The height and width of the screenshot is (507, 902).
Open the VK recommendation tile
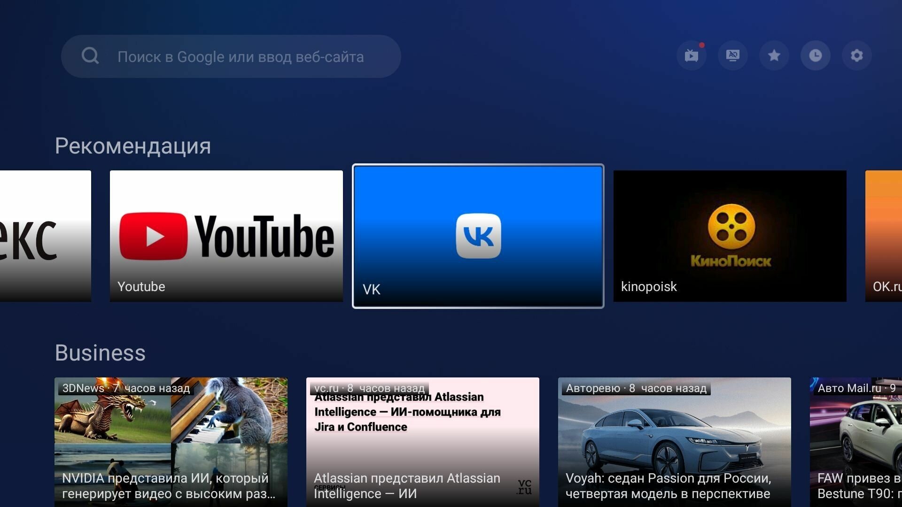[478, 236]
